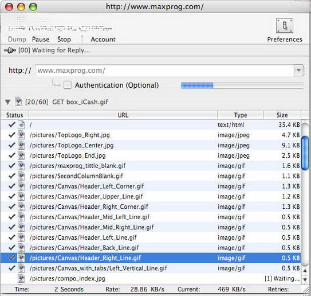Click the image icon for TopLogo_Right.jpg
The image size is (311, 296).
pos(21,135)
